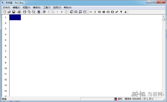This screenshot has height=102, width=167.
Task: Insert a function block brackets element
Action: pyautogui.click(x=113, y=12)
